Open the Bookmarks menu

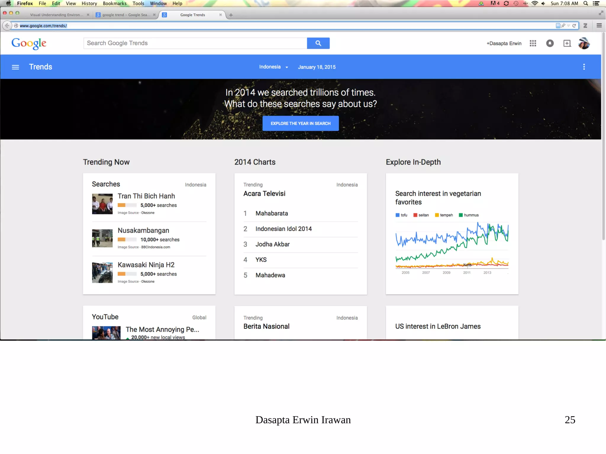tap(115, 4)
